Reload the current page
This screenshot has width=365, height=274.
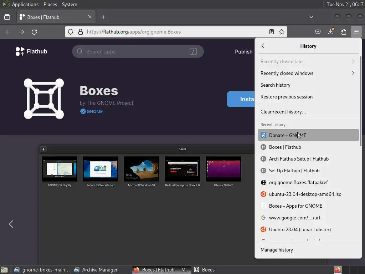pyautogui.click(x=35, y=32)
